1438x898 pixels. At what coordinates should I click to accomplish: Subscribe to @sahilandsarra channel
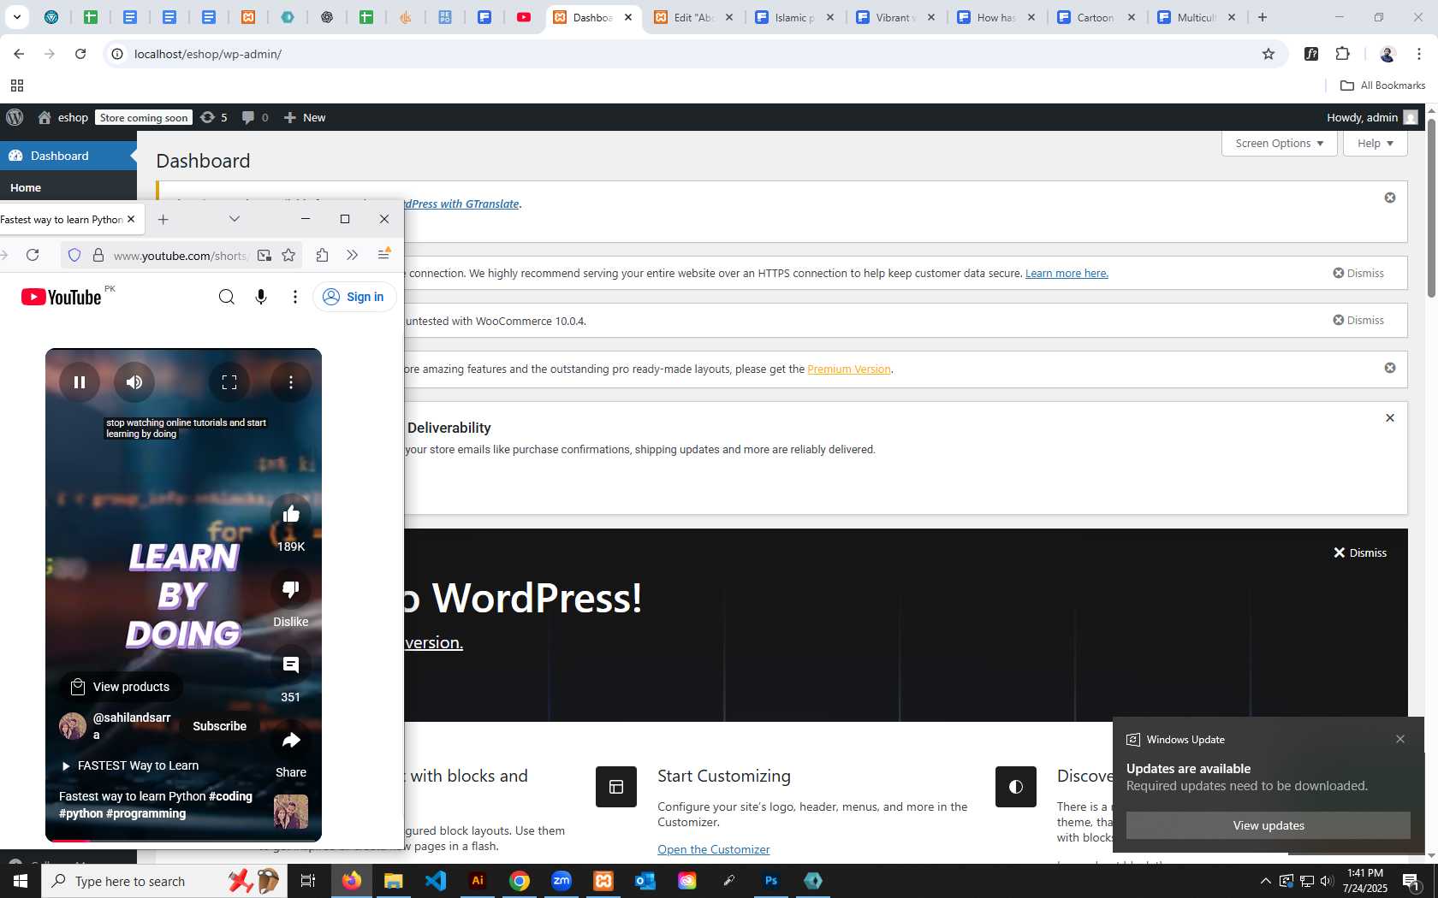219,726
